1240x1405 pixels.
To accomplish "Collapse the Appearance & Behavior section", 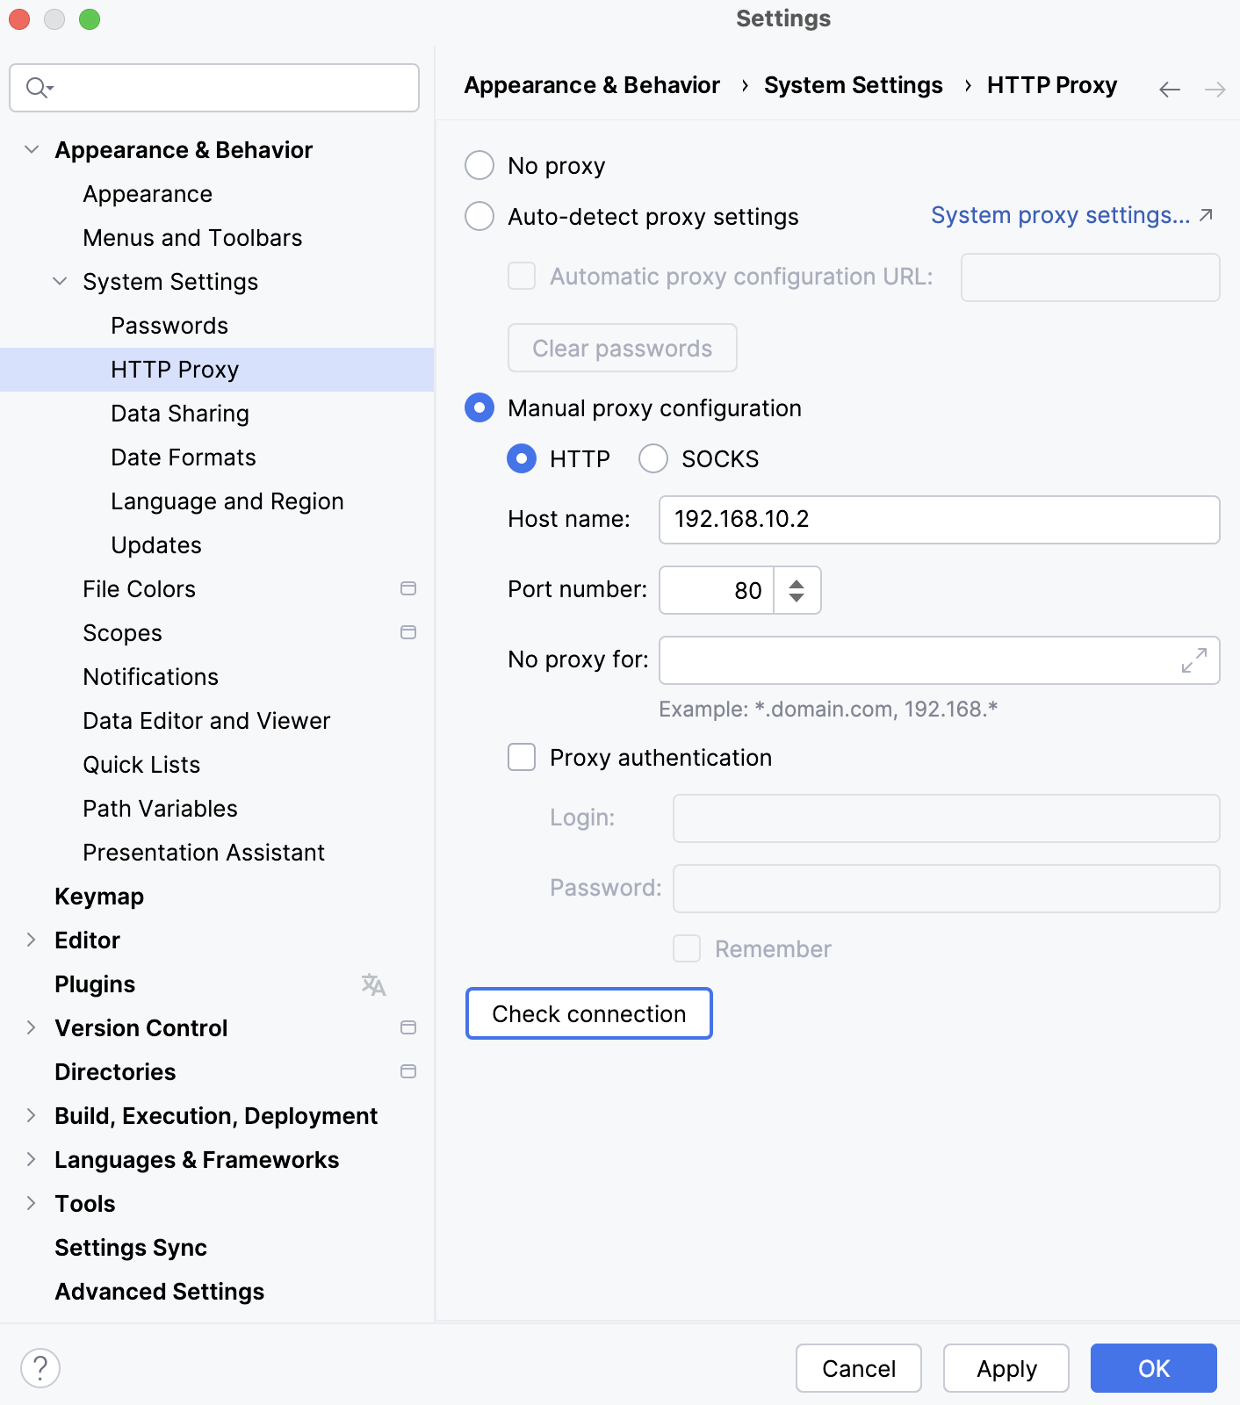I will tap(32, 149).
